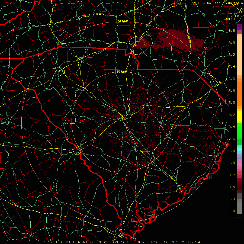Click the purple band atop the color bar

click(x=239, y=27)
